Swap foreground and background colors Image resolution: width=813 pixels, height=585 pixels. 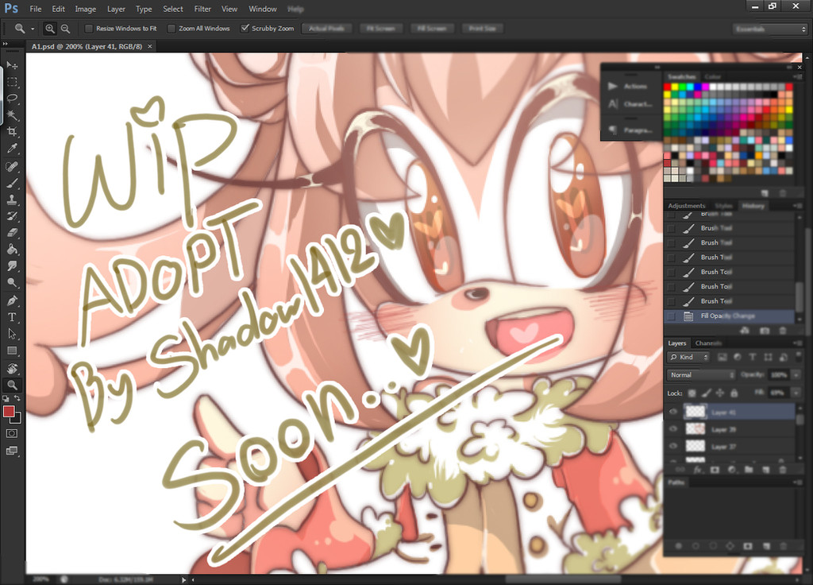(x=17, y=398)
